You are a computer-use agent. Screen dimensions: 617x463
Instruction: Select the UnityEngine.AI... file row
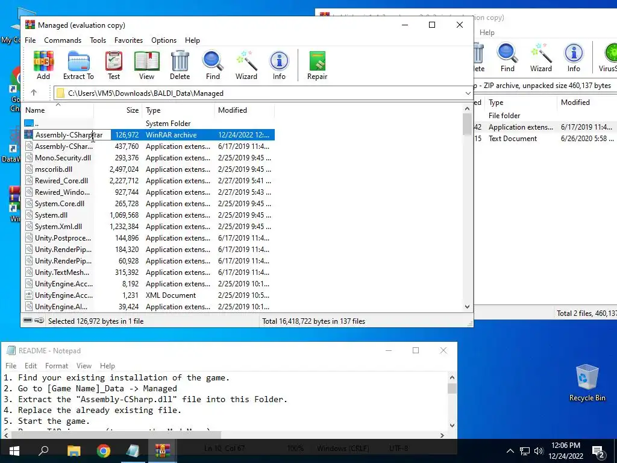149,307
